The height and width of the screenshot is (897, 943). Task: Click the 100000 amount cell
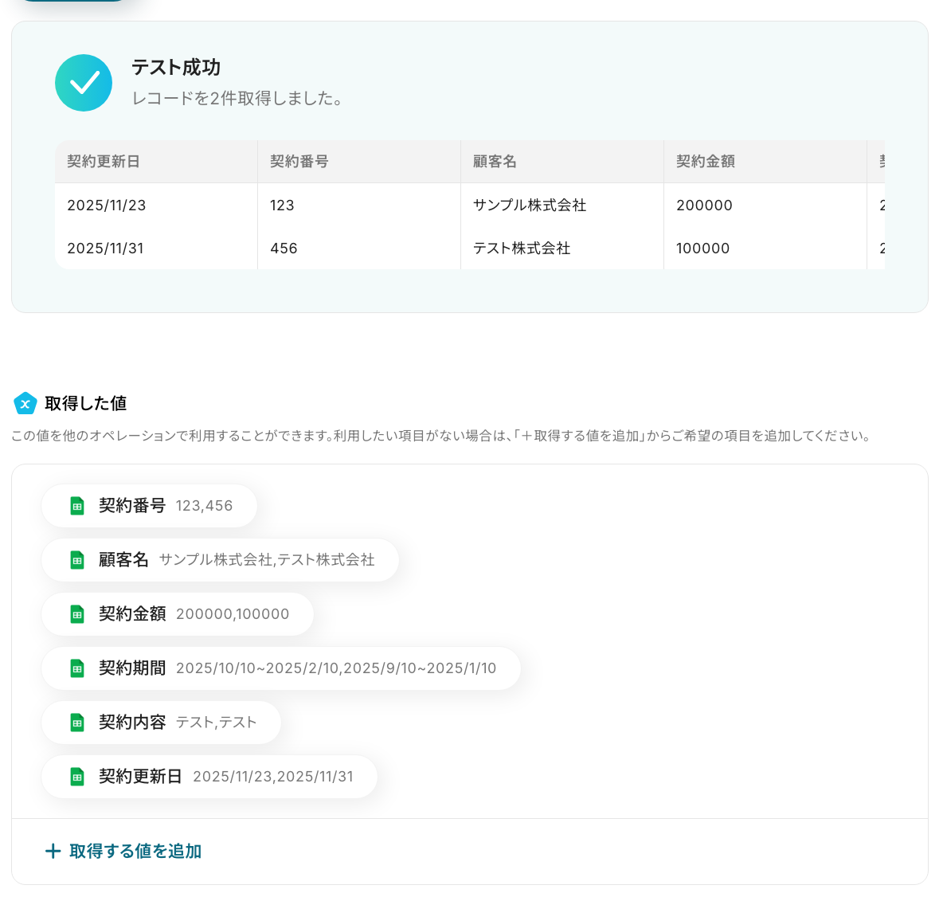(765, 249)
